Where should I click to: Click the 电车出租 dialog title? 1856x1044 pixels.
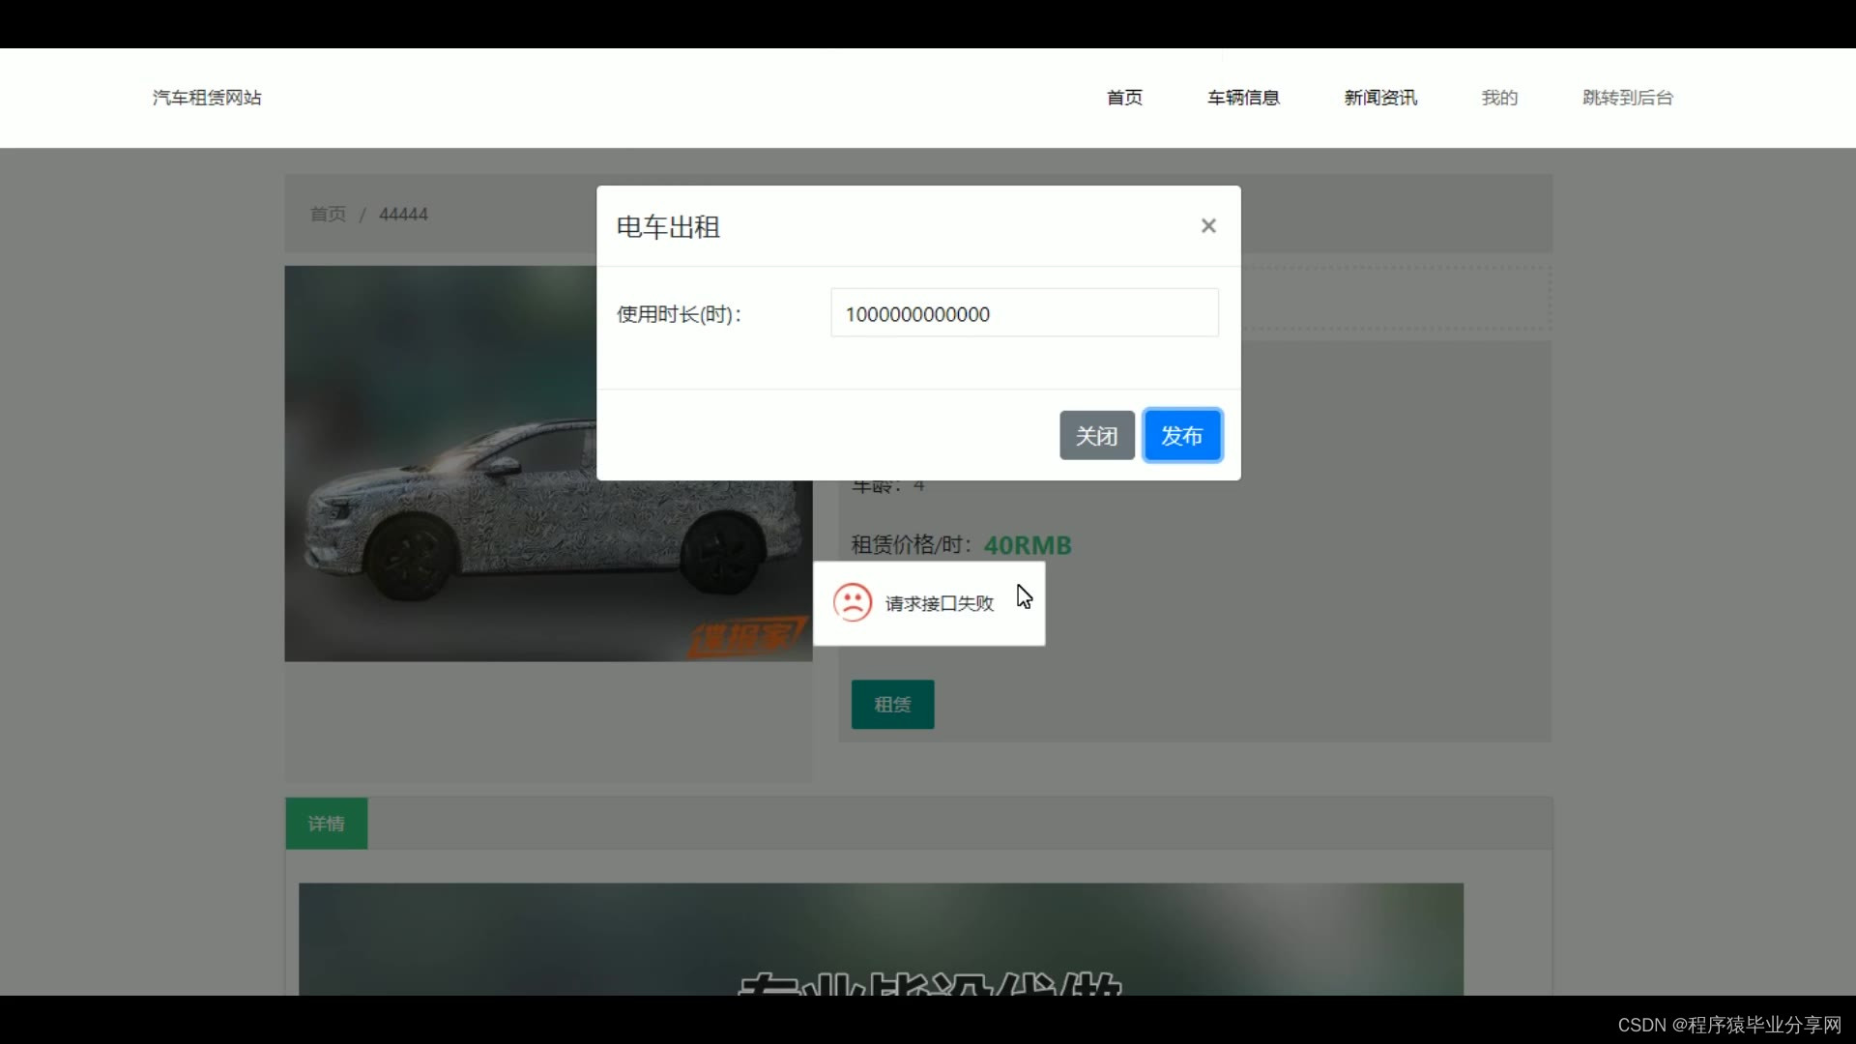668,227
